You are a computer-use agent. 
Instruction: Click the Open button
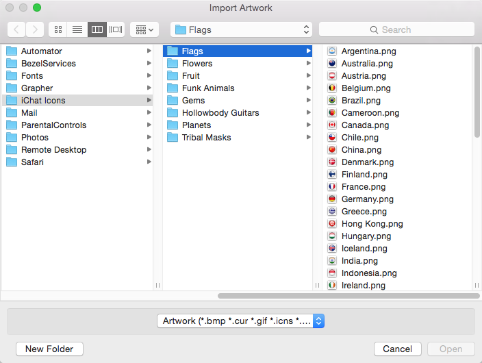pyautogui.click(x=451, y=349)
